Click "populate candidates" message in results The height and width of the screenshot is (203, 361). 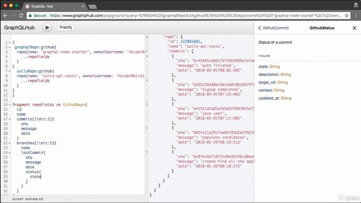pos(223,138)
